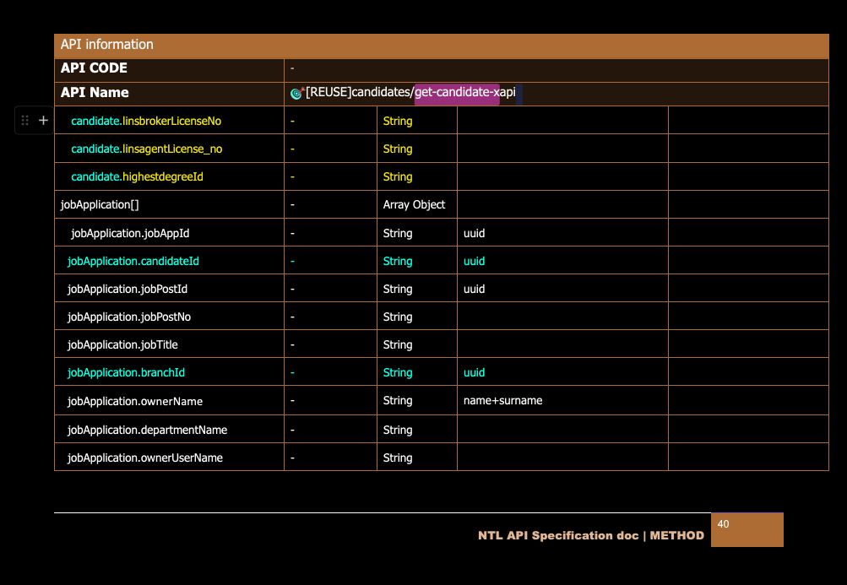Click the page number 40 footer box
This screenshot has height=585, width=847.
point(747,529)
